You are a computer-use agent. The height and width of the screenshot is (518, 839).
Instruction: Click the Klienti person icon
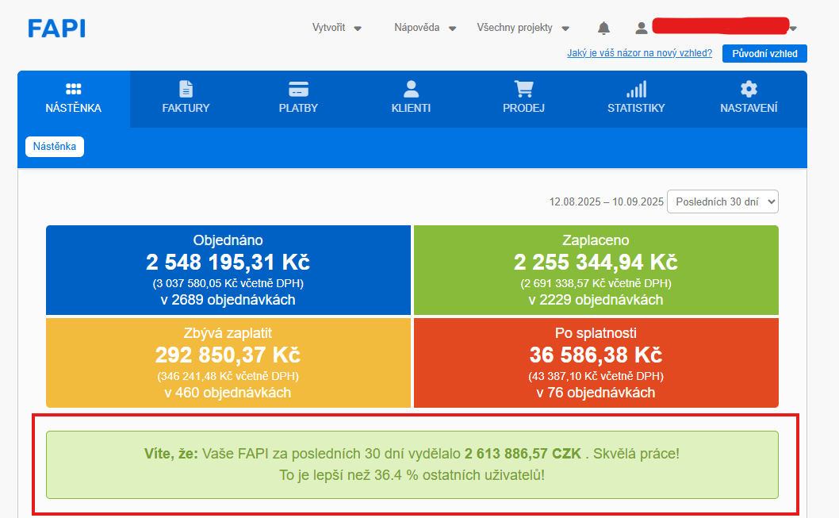[x=411, y=89]
